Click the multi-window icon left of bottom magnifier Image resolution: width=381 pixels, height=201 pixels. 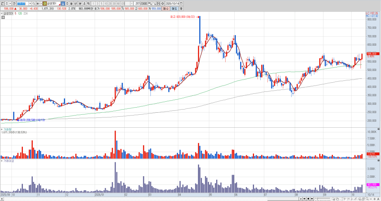(363, 199)
